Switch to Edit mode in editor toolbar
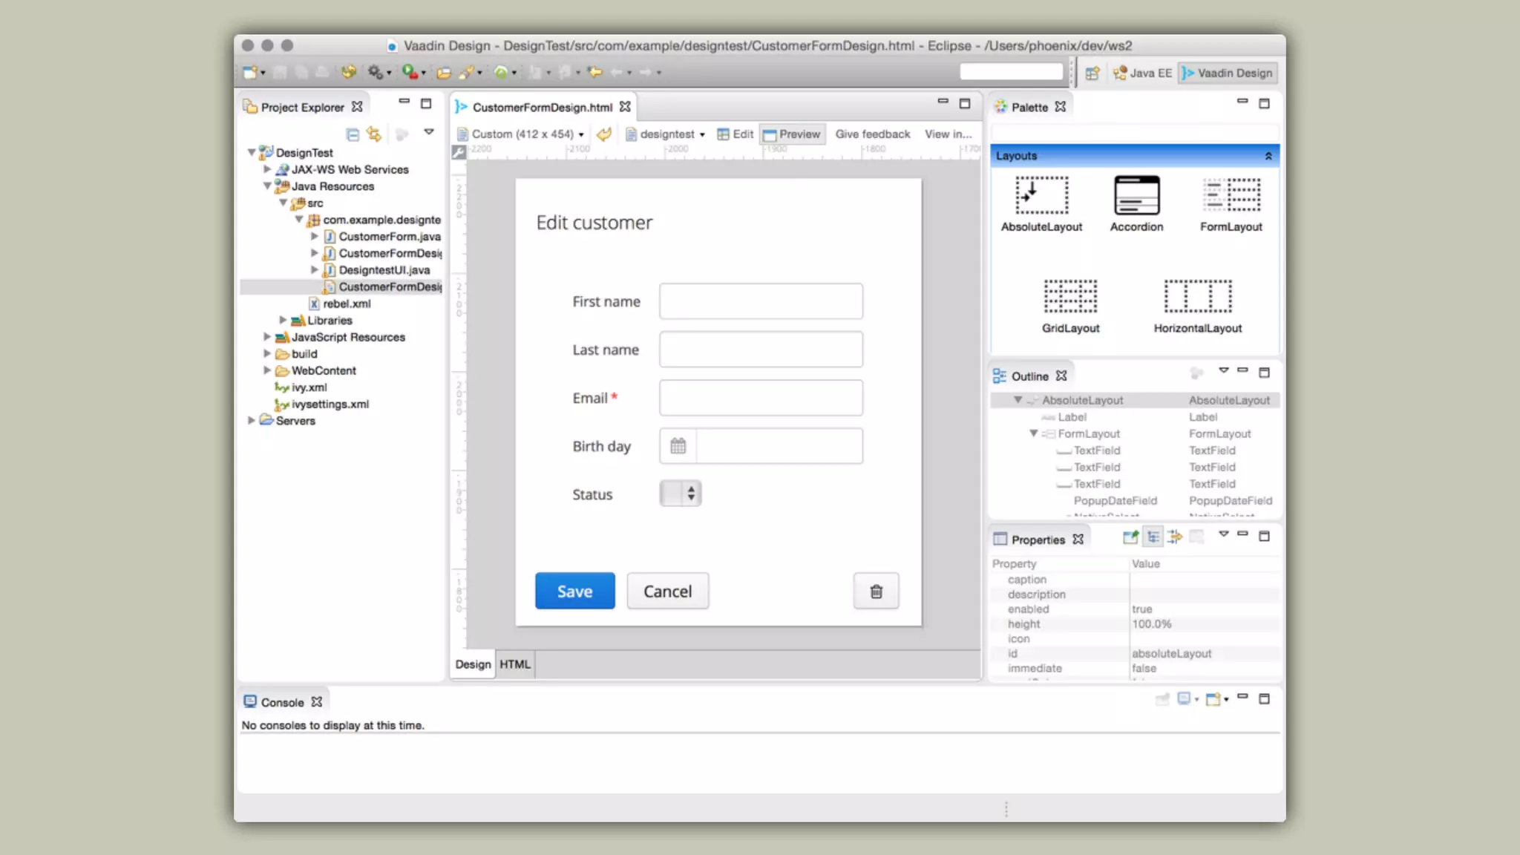1520x855 pixels. pos(736,134)
